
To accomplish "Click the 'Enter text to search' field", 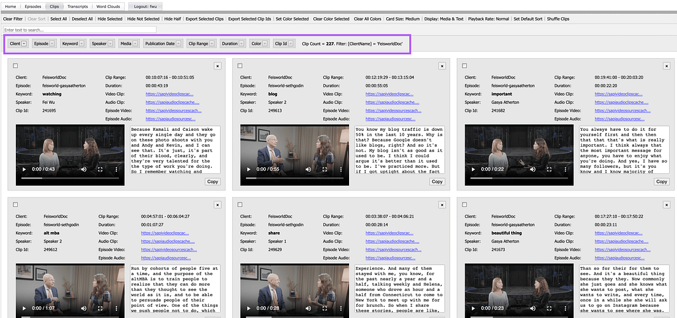I will (x=79, y=30).
